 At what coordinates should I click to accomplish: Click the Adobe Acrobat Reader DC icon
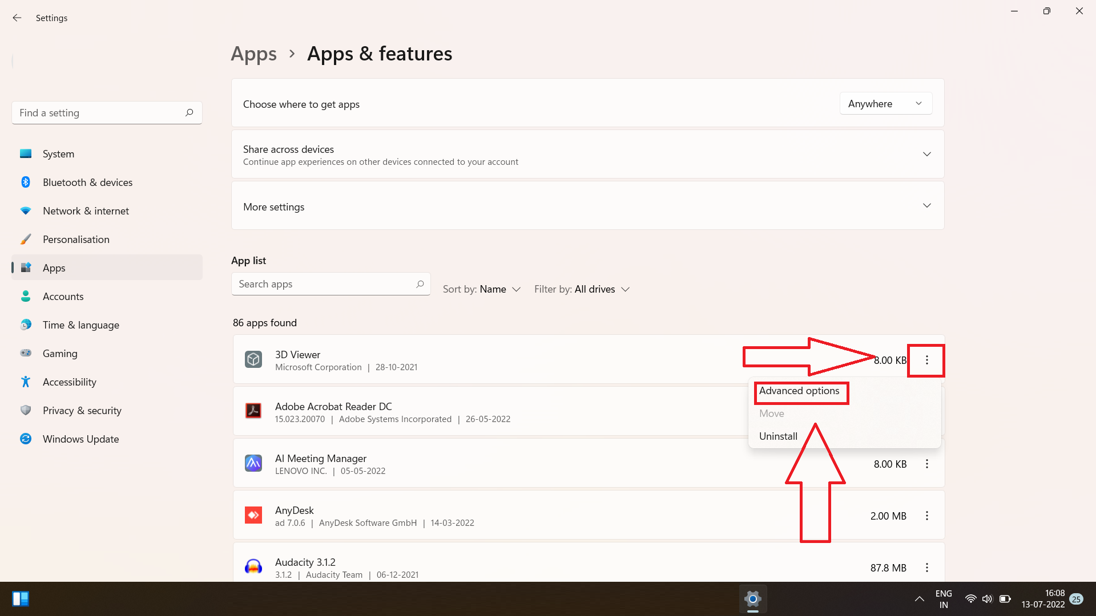(253, 411)
